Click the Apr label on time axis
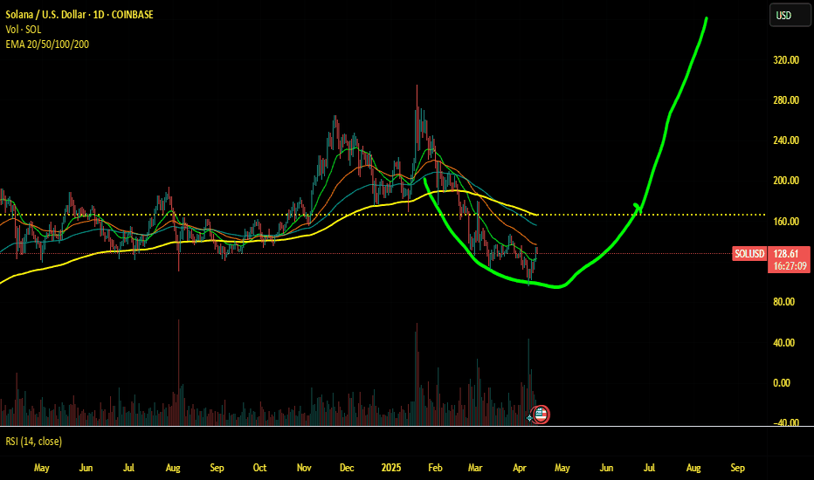This screenshot has width=814, height=480. click(520, 468)
